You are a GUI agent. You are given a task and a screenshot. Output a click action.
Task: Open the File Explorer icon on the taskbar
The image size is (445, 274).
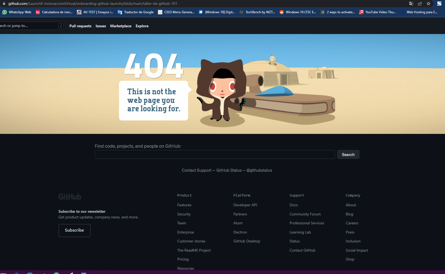point(4,273)
